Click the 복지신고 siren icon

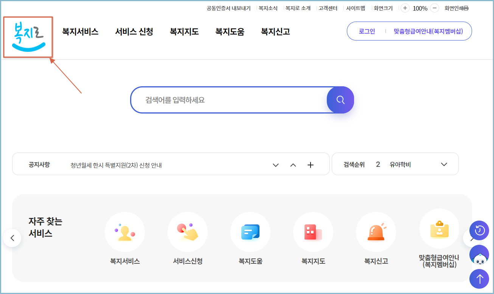pos(376,232)
